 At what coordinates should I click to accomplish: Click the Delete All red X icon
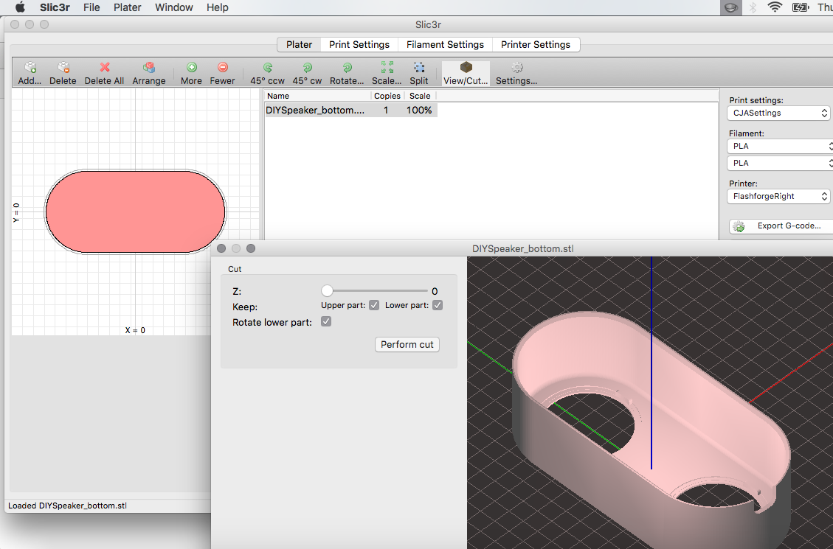[x=105, y=67]
